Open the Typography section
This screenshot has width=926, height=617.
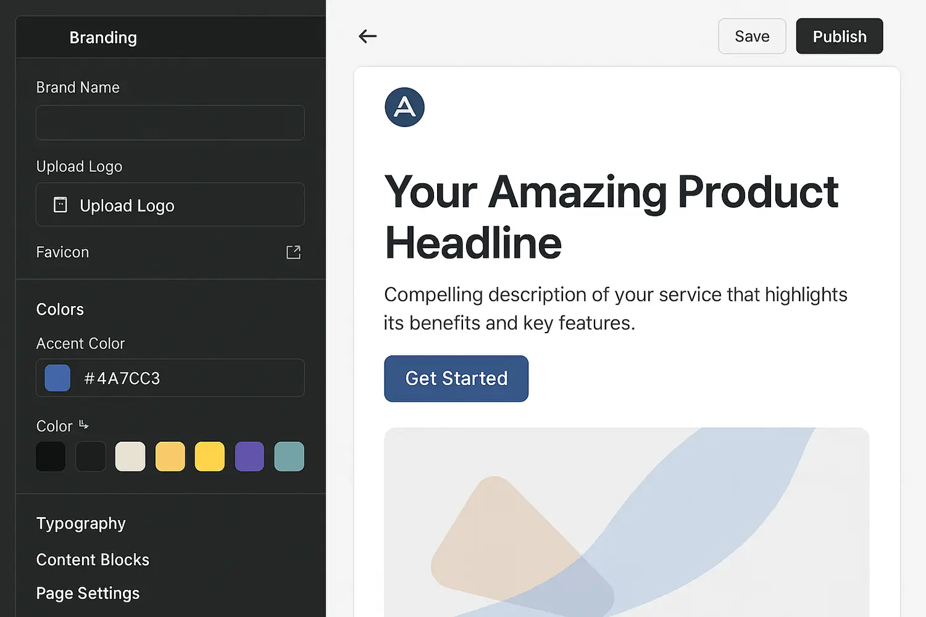click(x=81, y=523)
